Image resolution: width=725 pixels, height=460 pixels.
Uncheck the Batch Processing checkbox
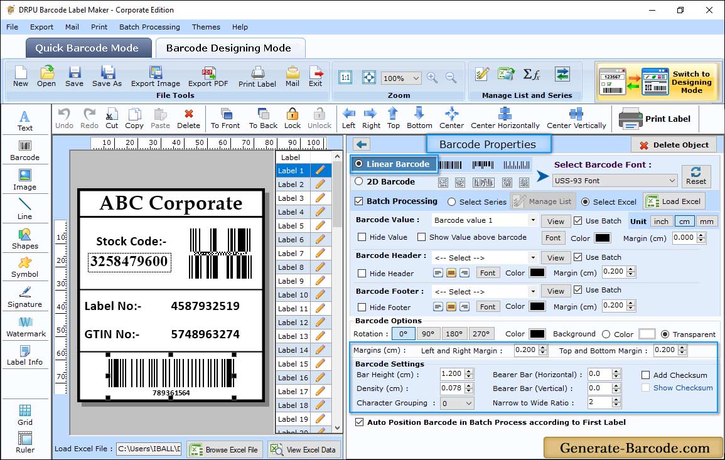[x=359, y=201]
